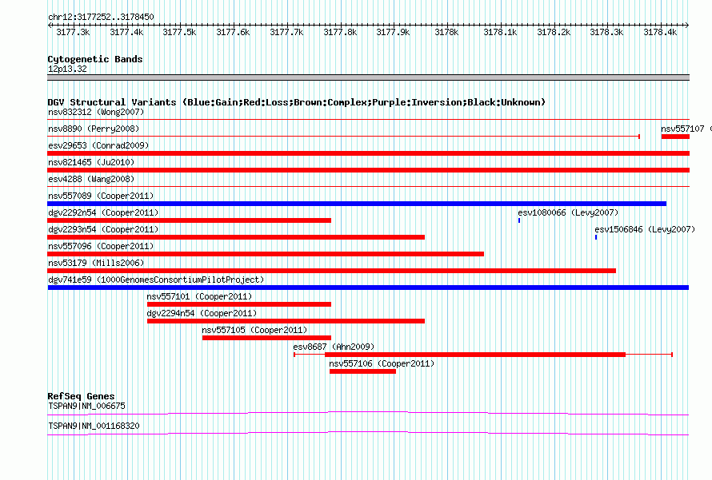712x480 pixels.
Task: Click the esv8687 thick red bar
Action: 475,355
